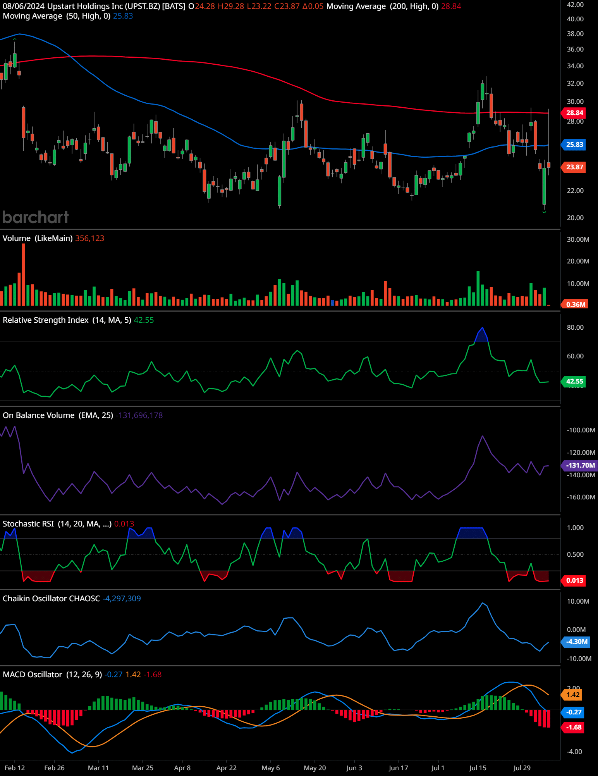
Task: Click the 42.00 price axis label
Action: tap(575, 5)
